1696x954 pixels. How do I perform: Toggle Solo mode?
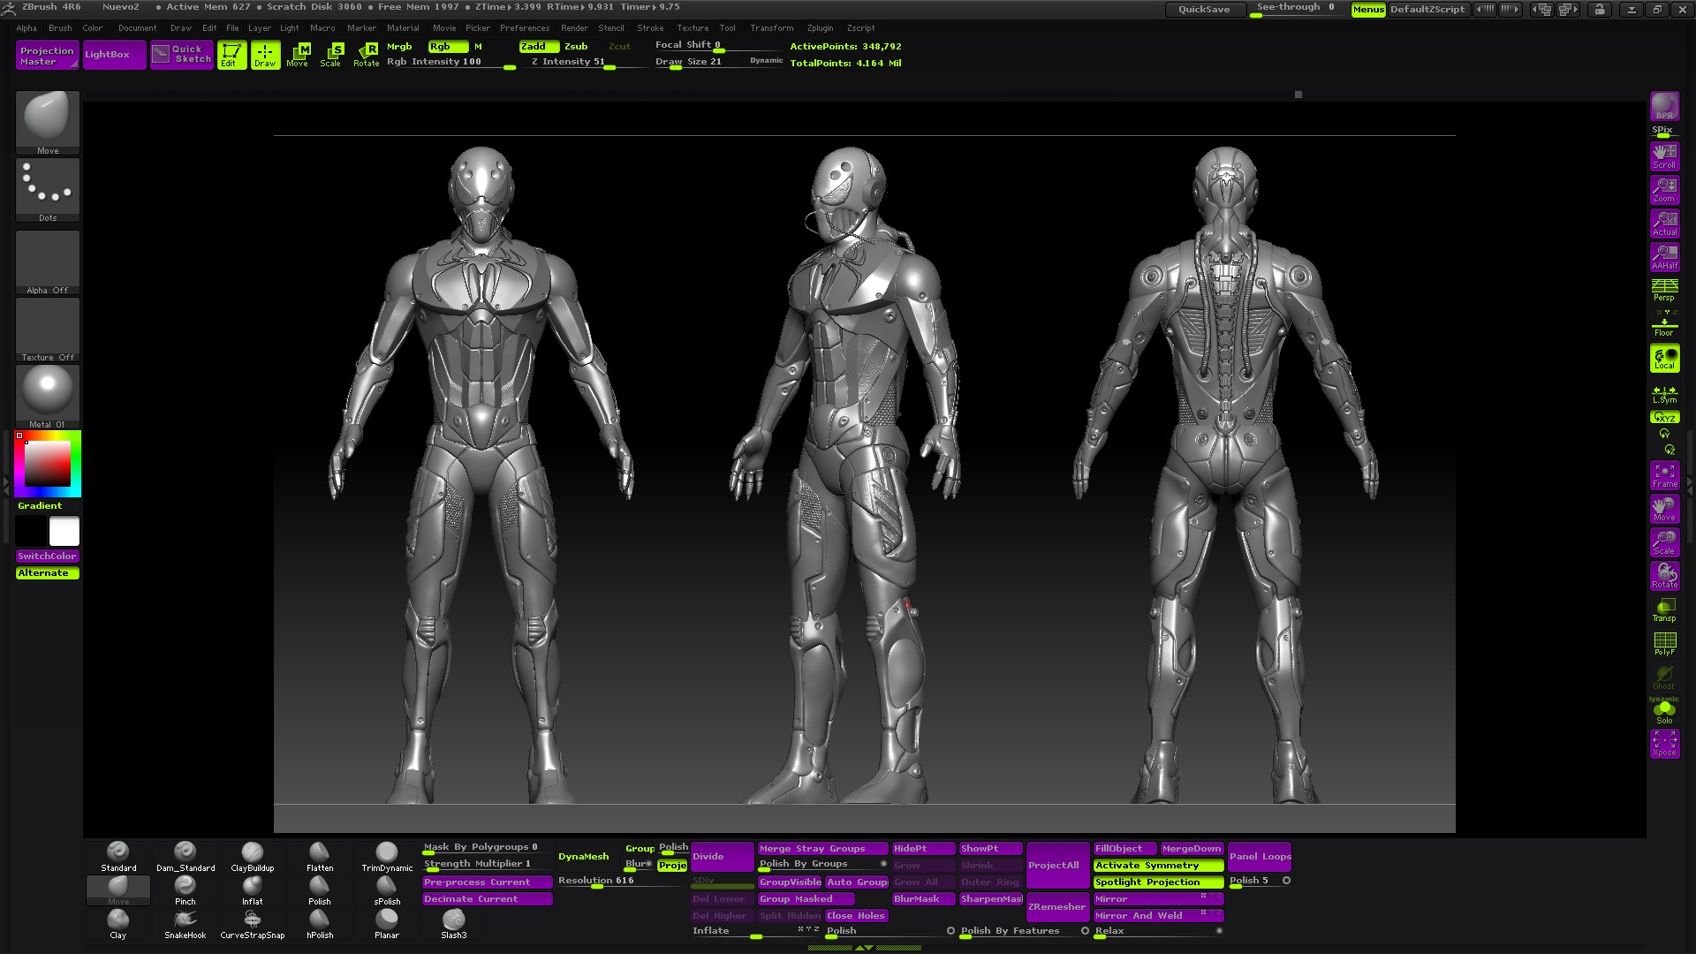point(1664,712)
